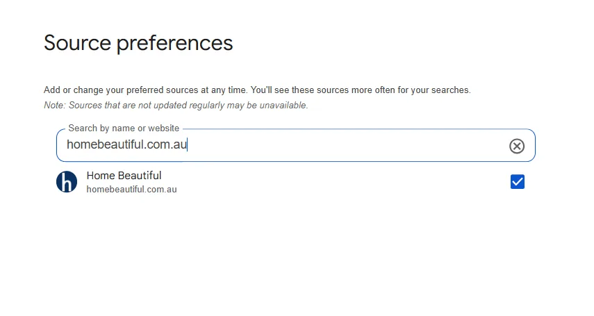This screenshot has height=316, width=594.
Task: Clear the search field with the X icon
Action: [x=517, y=146]
